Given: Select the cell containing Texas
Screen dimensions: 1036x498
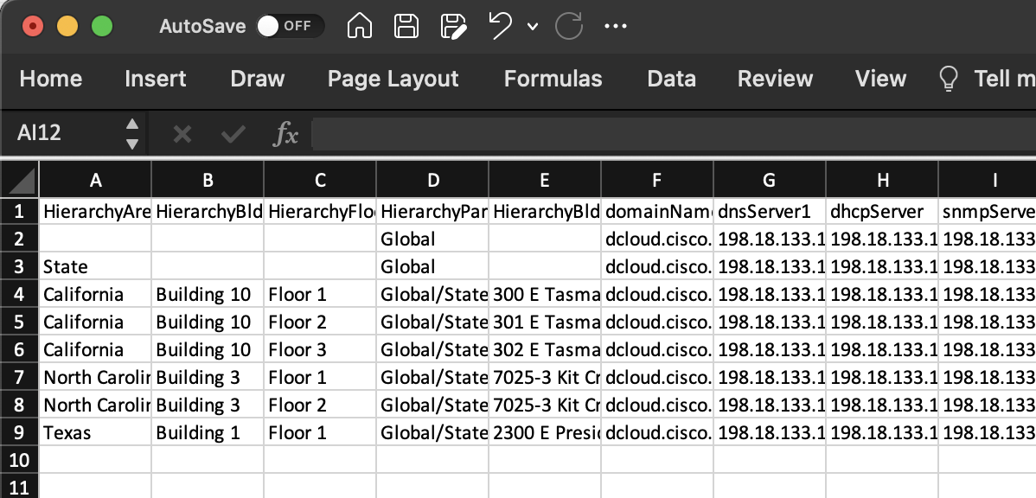Looking at the screenshot, I should point(95,432).
